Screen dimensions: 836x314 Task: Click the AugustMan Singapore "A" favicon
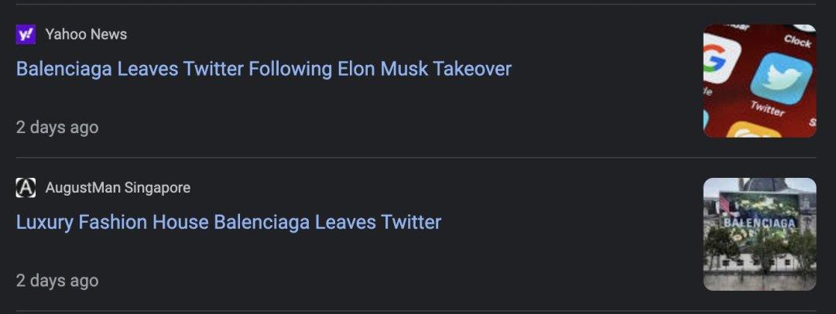(26, 188)
